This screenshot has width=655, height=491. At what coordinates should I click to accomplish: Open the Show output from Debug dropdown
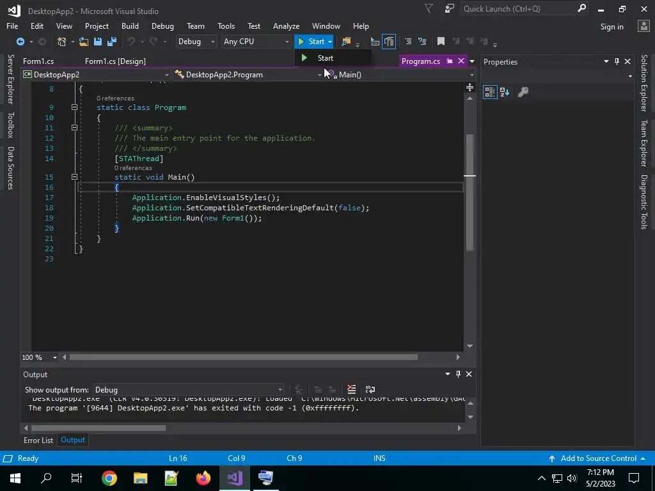click(x=189, y=389)
